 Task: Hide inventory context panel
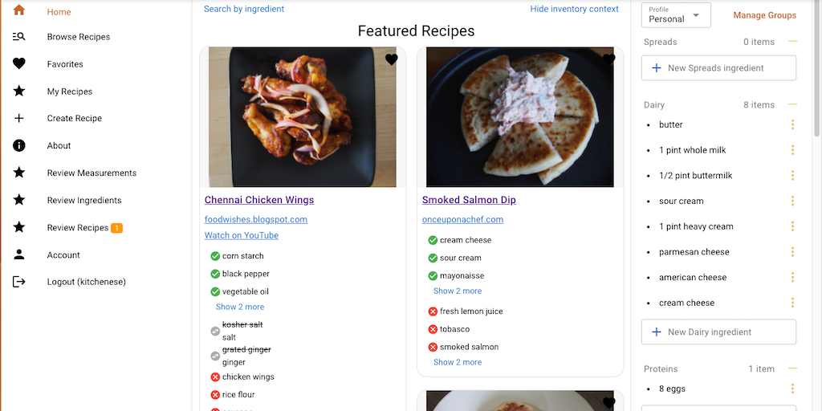[574, 9]
